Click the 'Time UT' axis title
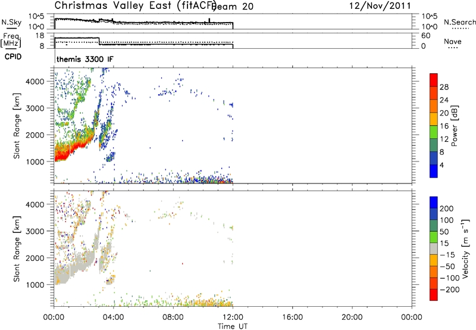This screenshot has height=330, width=476. click(233, 326)
